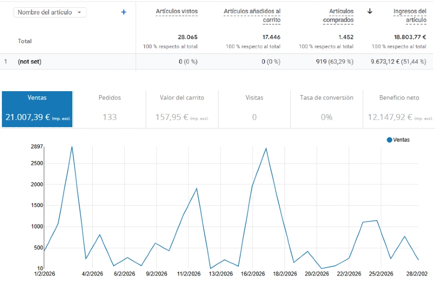
Task: Click the blue Ventas legend dot
Action: pos(388,140)
